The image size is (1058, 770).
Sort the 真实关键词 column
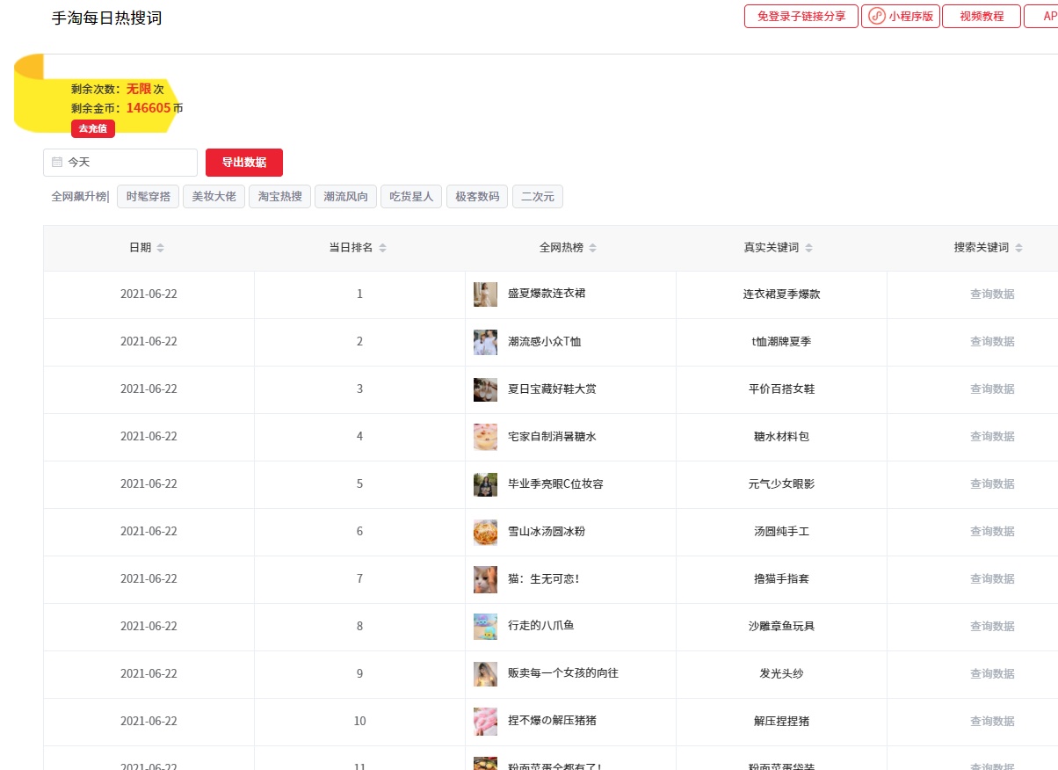(809, 247)
